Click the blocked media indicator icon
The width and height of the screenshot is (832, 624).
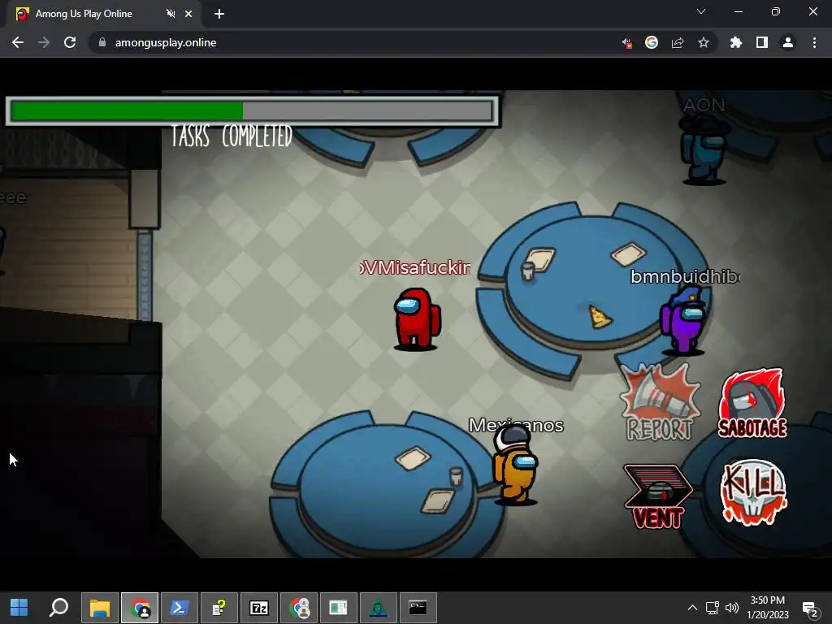(626, 42)
